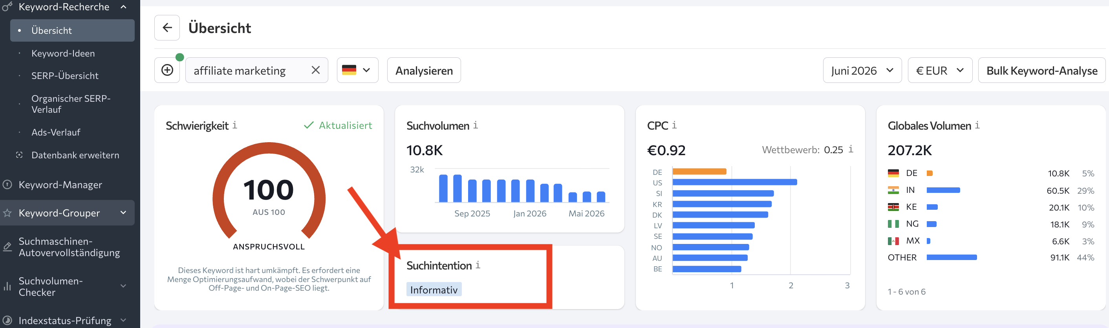Open Datenbank erweitern in the sidebar
Viewport: 1109px width, 328px height.
click(x=75, y=155)
